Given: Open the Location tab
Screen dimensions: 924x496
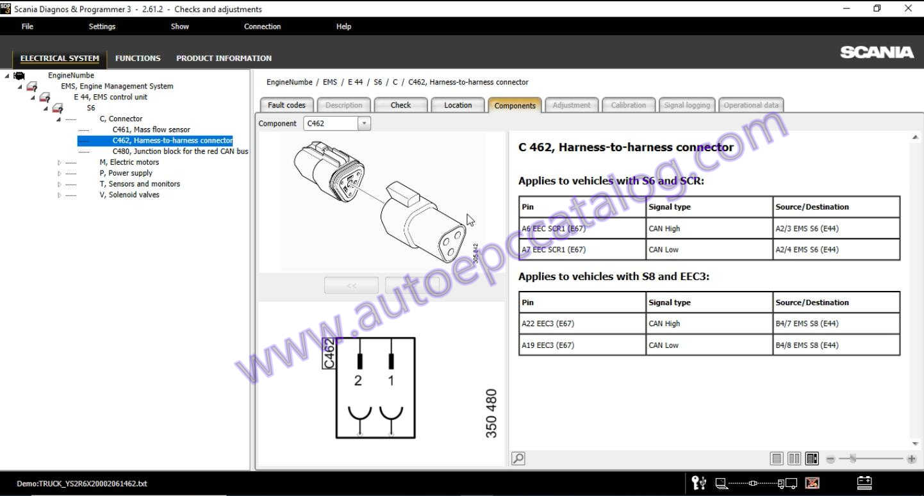Looking at the screenshot, I should pyautogui.click(x=458, y=104).
